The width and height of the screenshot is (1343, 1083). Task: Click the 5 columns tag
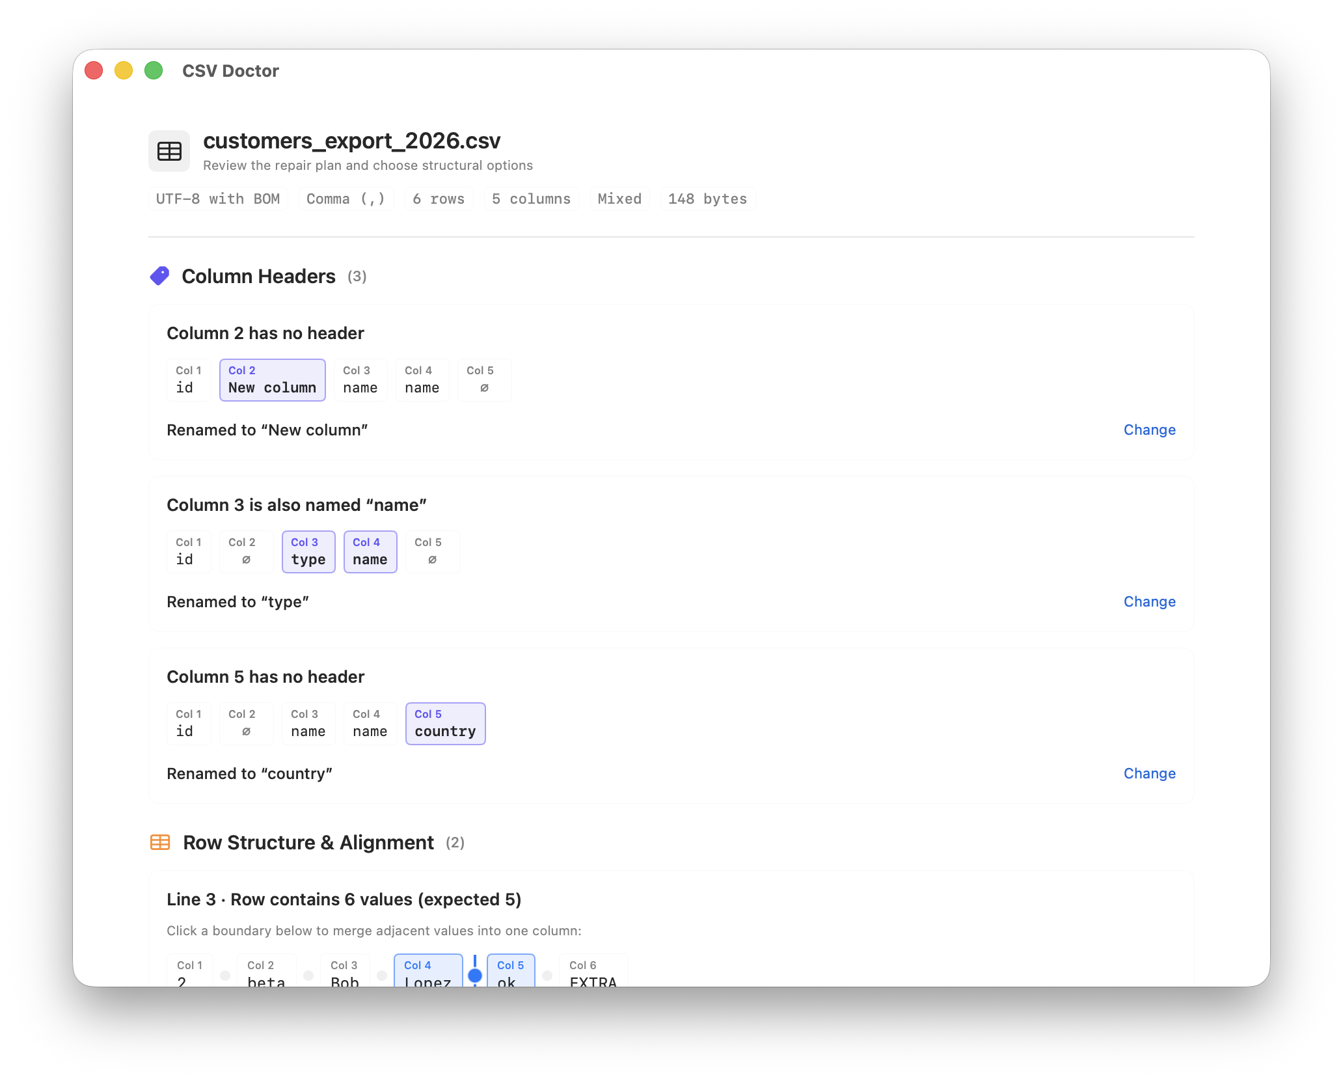tap(531, 199)
